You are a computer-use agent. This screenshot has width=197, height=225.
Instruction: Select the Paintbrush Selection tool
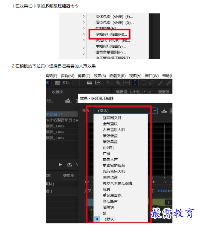160,83
